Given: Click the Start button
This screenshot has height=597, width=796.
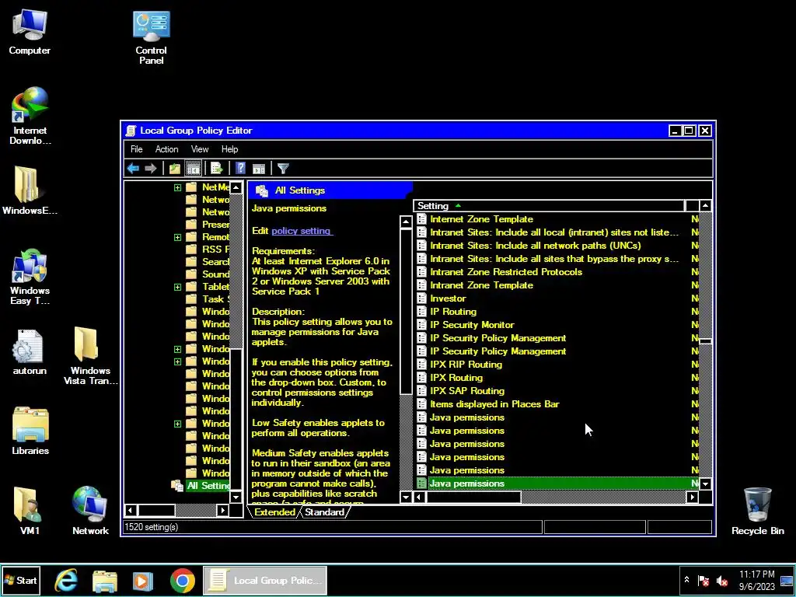Looking at the screenshot, I should click(x=21, y=580).
